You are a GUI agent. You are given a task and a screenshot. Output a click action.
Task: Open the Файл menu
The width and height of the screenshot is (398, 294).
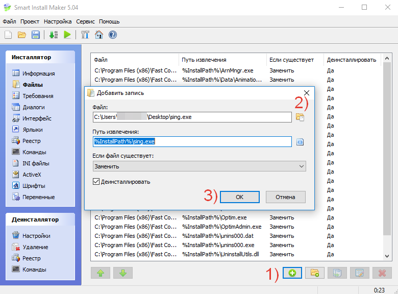point(9,21)
